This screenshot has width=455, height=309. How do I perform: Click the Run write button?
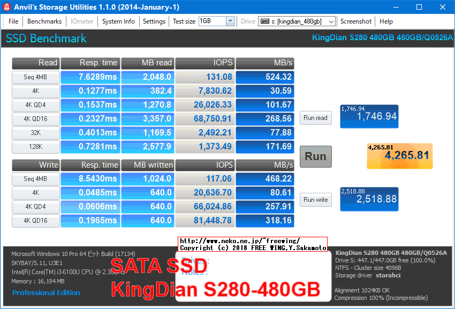315,200
